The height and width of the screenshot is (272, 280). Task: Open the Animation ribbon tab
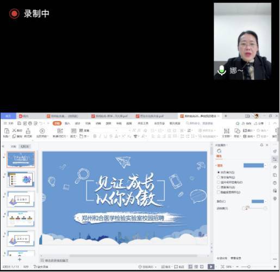(x=98, y=123)
